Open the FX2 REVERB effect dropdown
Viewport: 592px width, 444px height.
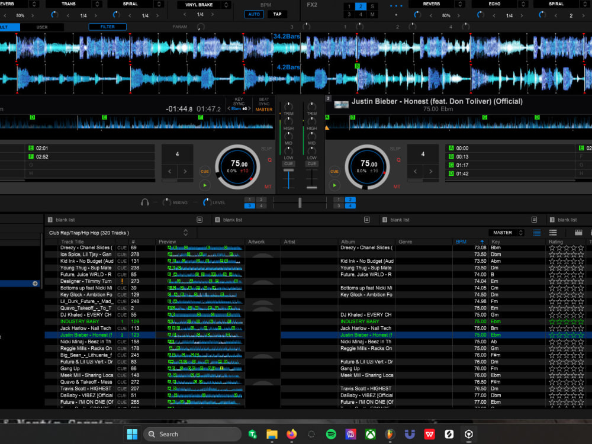(x=460, y=4)
